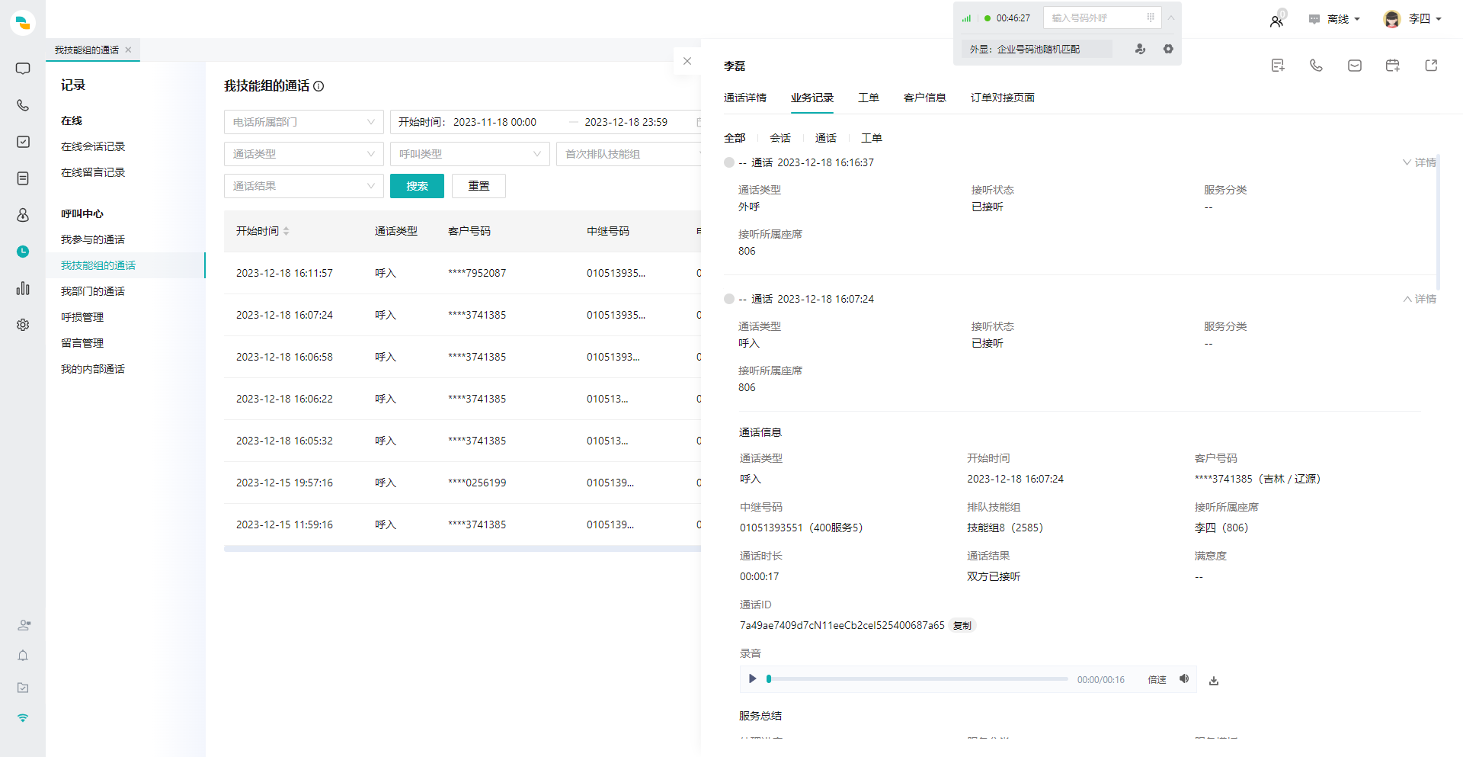Select the 全部 filter tab

pyautogui.click(x=735, y=138)
